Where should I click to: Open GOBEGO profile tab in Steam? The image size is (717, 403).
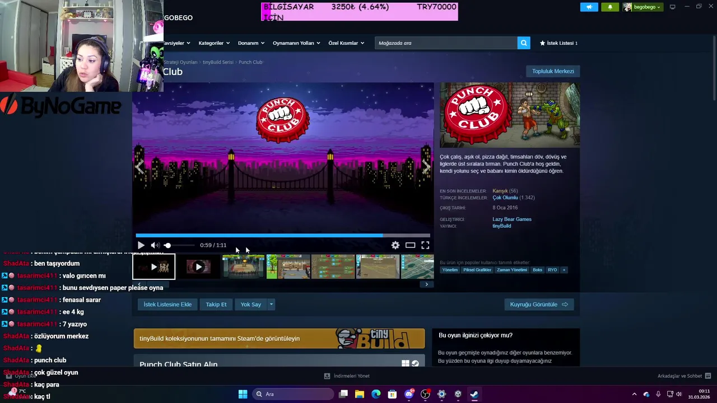point(178,18)
